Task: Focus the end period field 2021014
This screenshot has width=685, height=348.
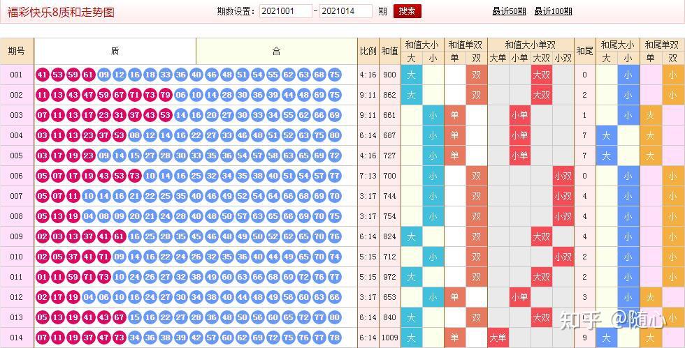Action: pos(345,11)
